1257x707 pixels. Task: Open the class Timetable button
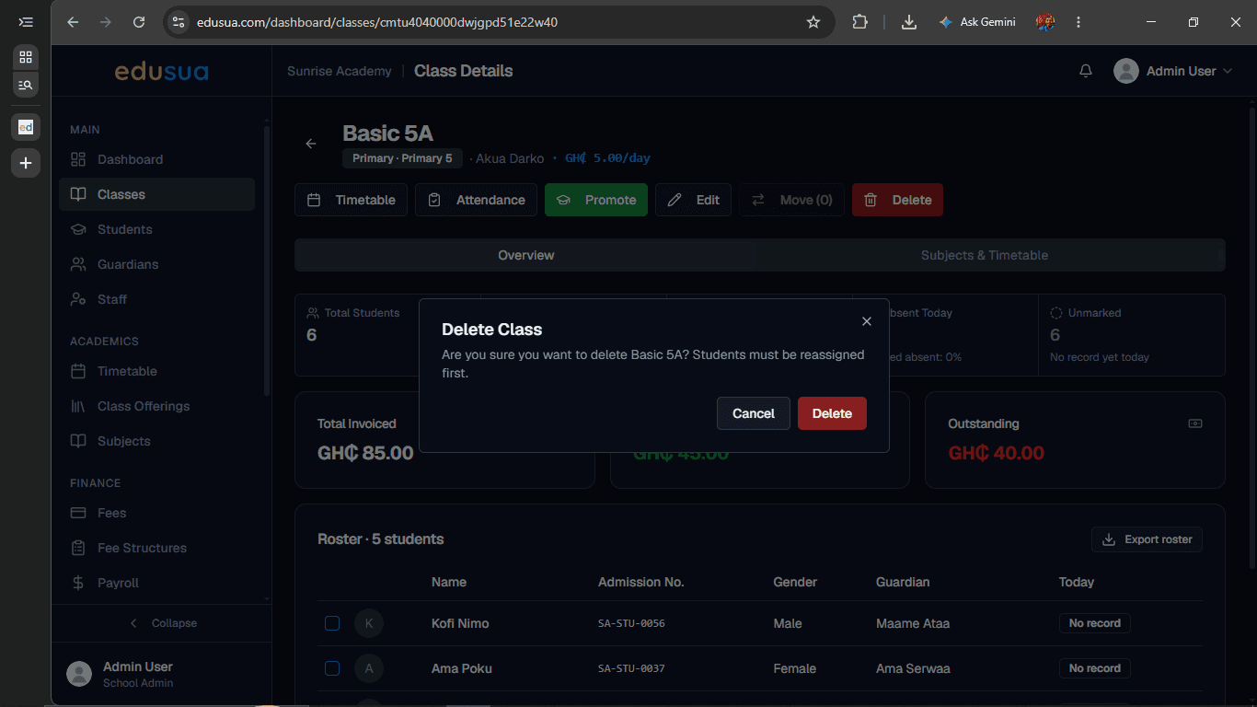click(x=351, y=200)
